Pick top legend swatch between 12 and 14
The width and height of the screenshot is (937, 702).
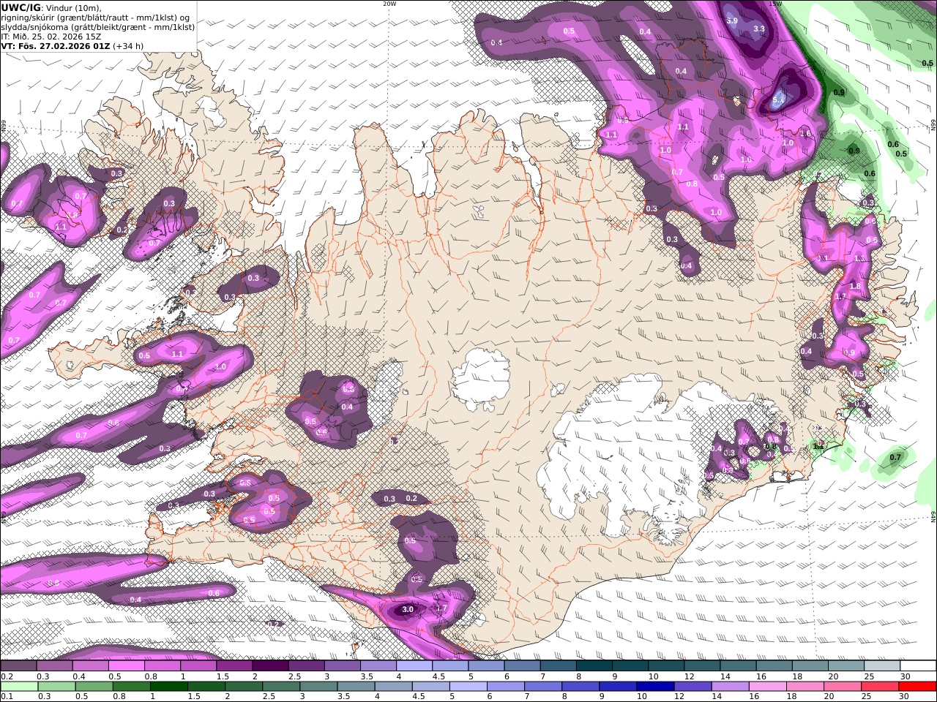(702, 666)
